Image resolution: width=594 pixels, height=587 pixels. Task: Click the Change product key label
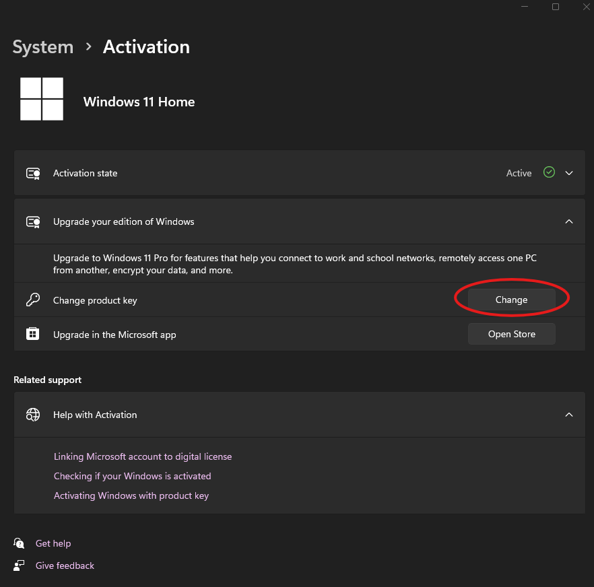pyautogui.click(x=95, y=300)
